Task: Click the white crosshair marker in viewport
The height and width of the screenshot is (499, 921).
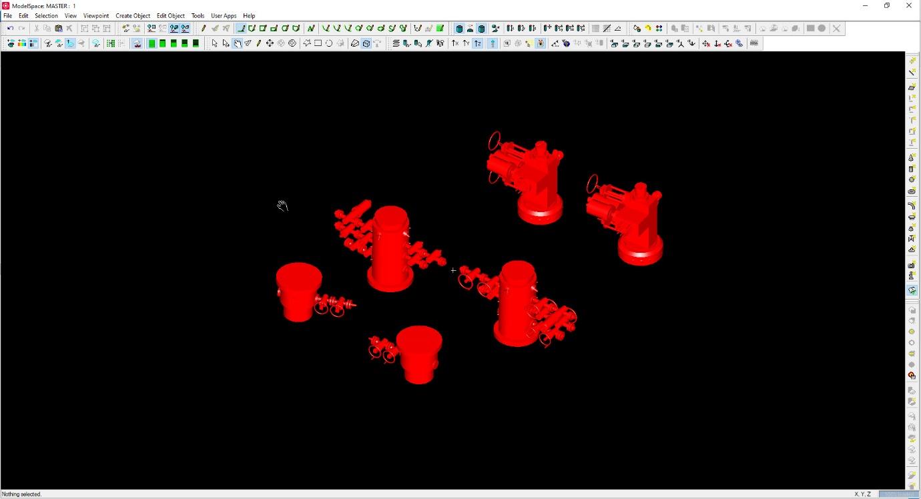Action: click(453, 270)
